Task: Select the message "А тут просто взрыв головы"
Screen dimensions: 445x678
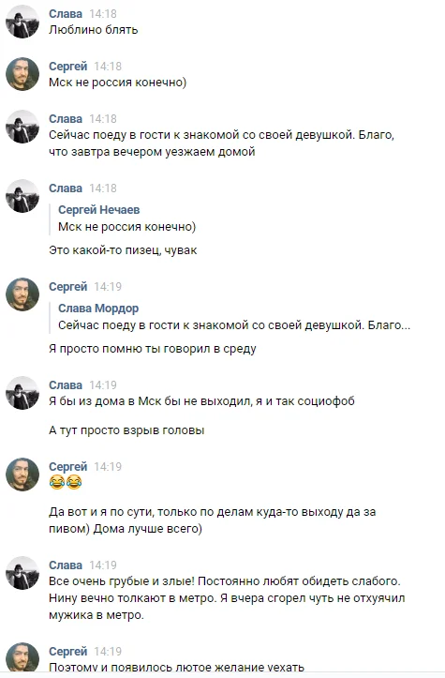Action: point(126,430)
